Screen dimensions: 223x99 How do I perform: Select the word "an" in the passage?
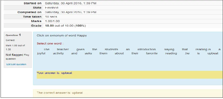tap(128, 49)
